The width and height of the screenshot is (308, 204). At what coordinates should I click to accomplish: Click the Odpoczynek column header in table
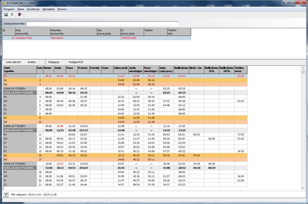pos(121,69)
